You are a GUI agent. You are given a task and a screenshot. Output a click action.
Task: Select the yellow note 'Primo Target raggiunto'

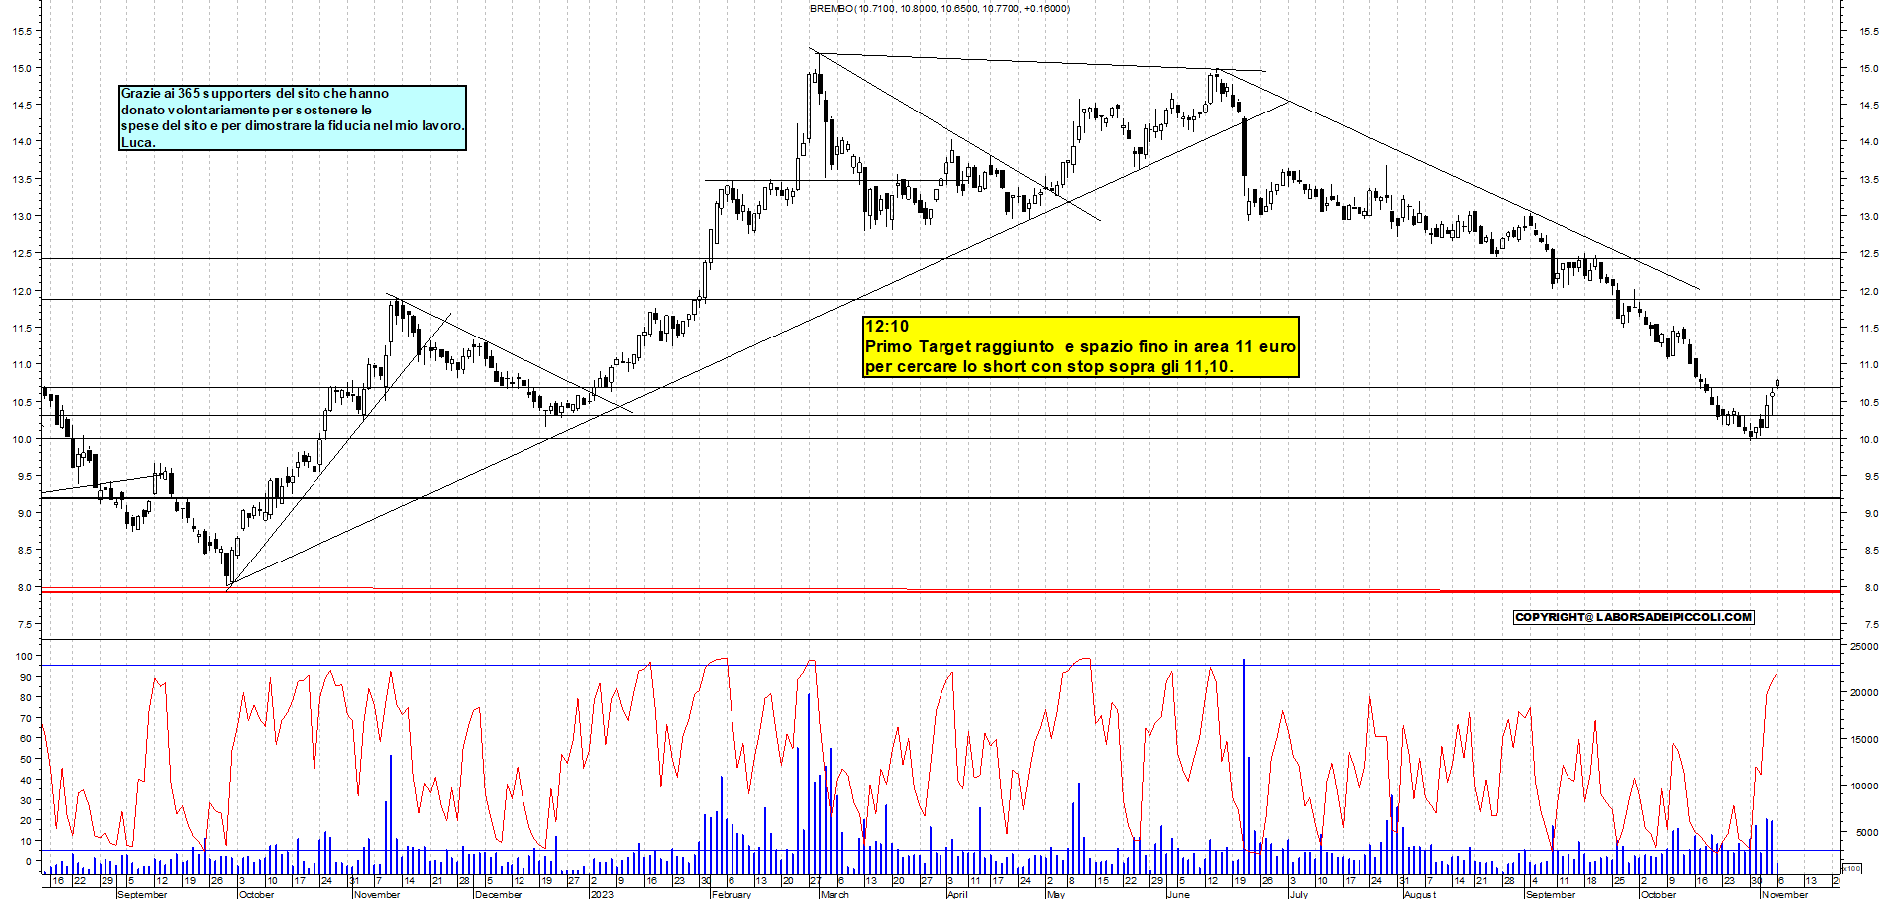[1081, 346]
